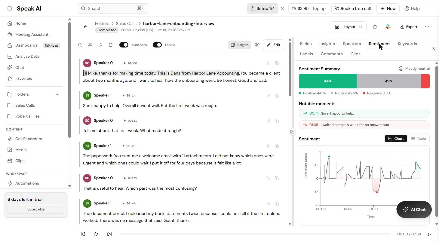
Task: Select the Fields tab
Action: click(306, 44)
